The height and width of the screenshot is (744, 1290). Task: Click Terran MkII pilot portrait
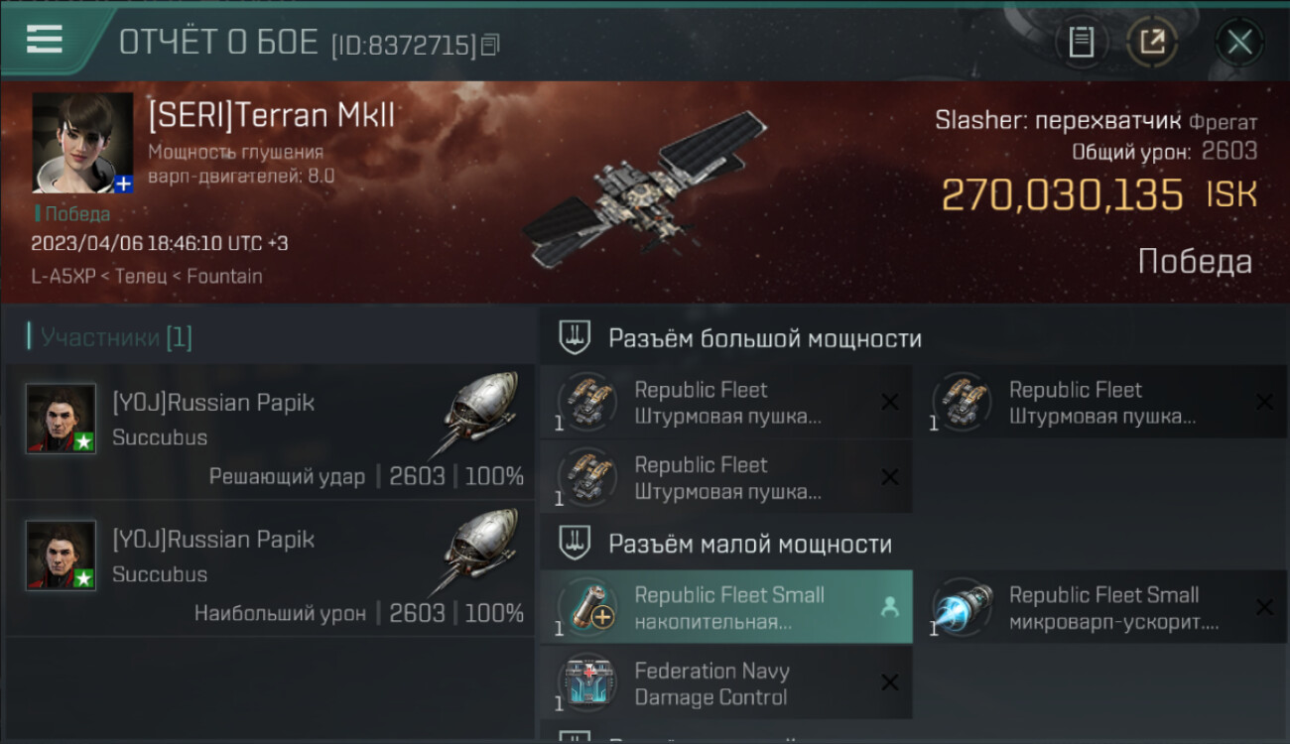(x=82, y=143)
